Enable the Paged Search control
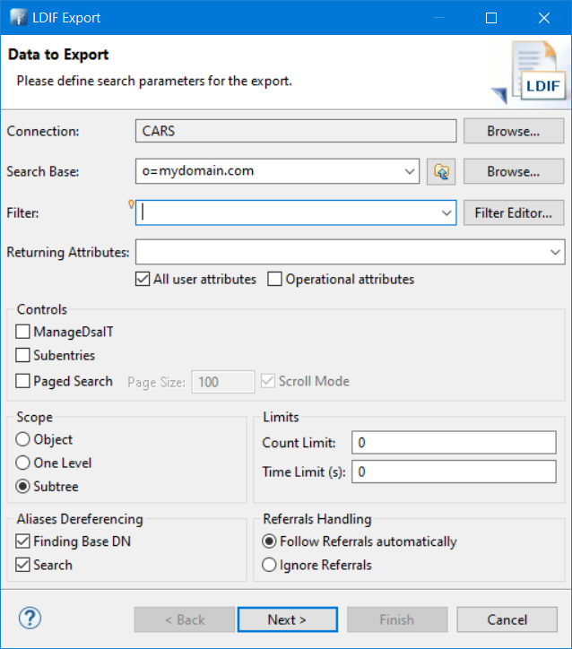 point(22,381)
